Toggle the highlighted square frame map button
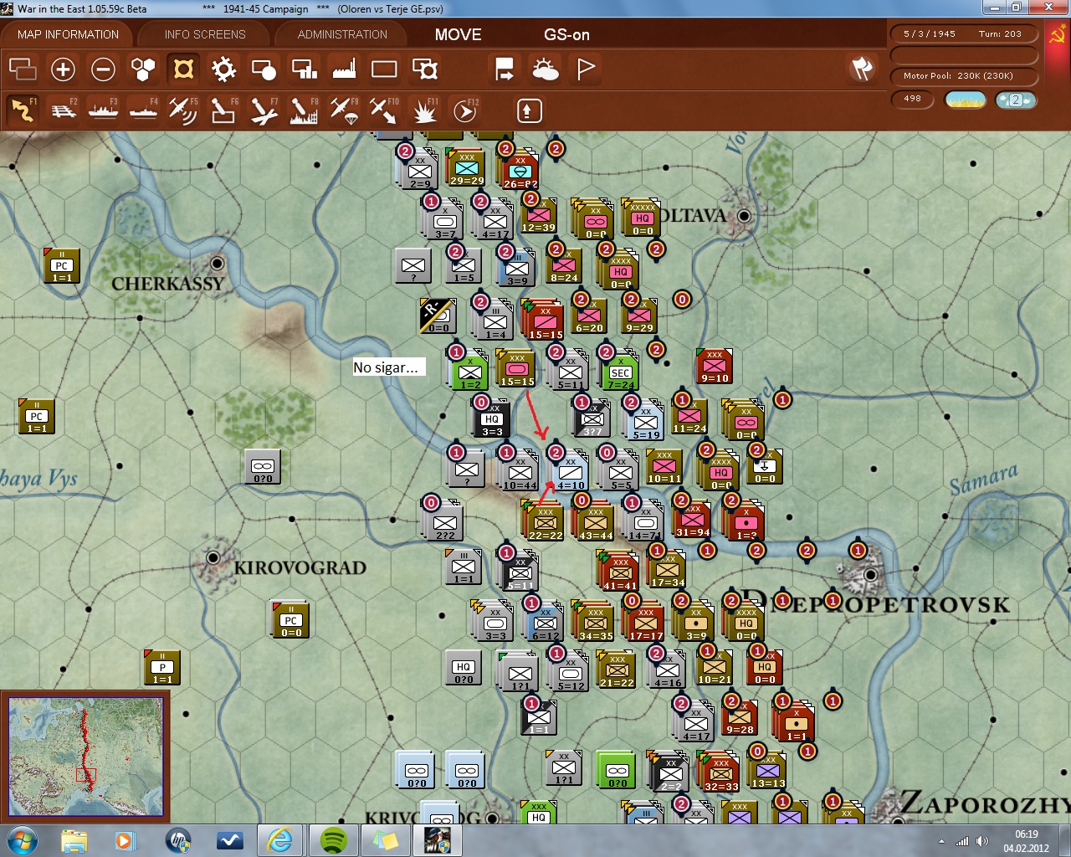 coord(183,69)
